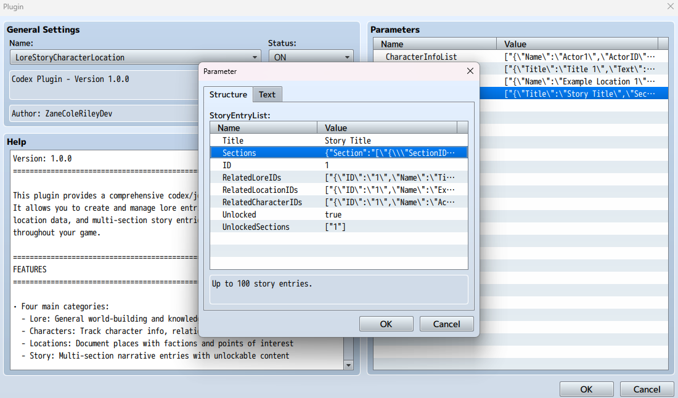Click the ["1"] value cell
Viewport: 678px width, 398px height.
point(335,227)
